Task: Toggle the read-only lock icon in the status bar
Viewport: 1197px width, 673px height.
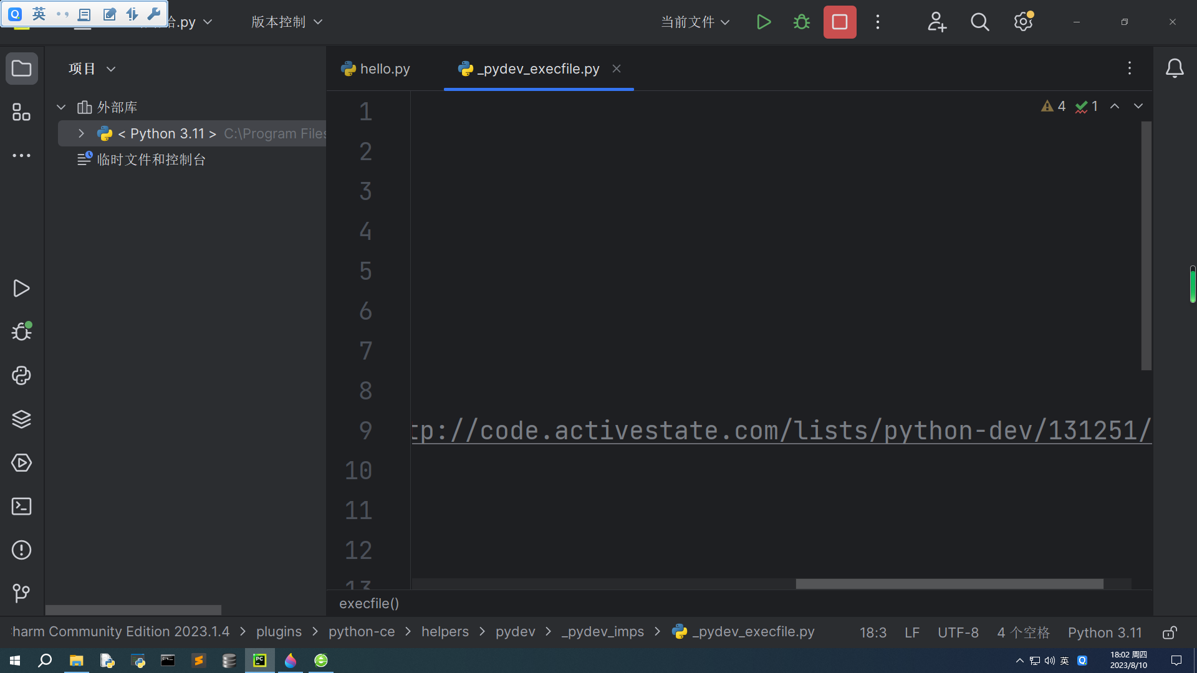Action: click(1170, 632)
